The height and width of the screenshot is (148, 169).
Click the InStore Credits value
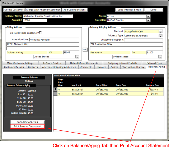30,113
